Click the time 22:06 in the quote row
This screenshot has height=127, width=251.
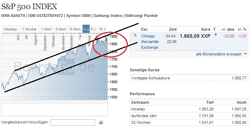coord(172,42)
